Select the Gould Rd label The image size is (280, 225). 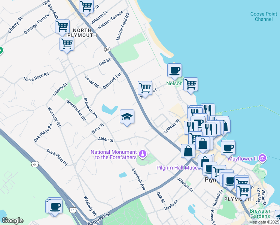92,81
